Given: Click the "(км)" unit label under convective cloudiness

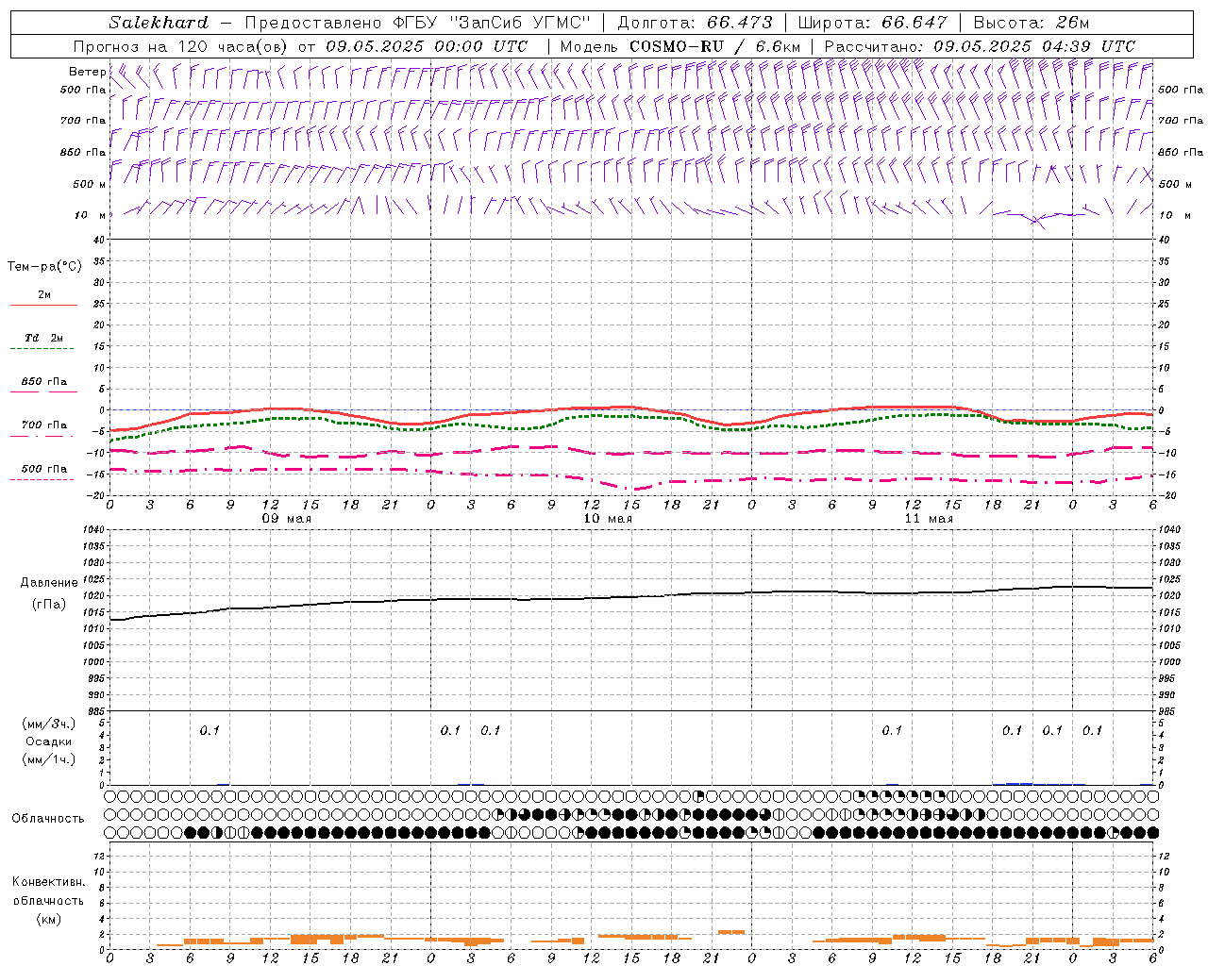Looking at the screenshot, I should tap(48, 919).
